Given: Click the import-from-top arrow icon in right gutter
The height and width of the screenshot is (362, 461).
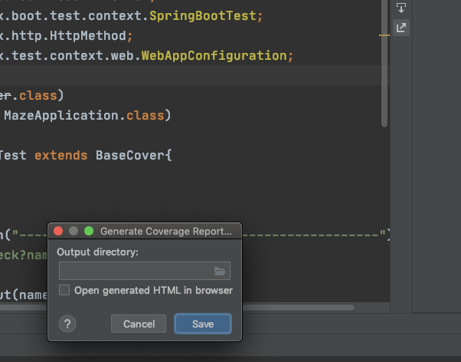Looking at the screenshot, I should [401, 8].
